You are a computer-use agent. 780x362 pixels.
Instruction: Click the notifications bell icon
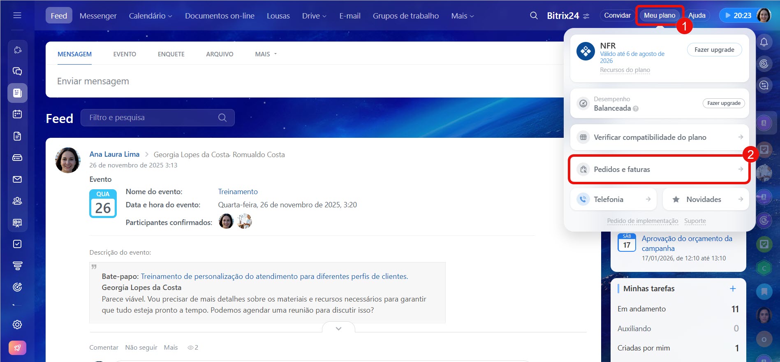[764, 42]
